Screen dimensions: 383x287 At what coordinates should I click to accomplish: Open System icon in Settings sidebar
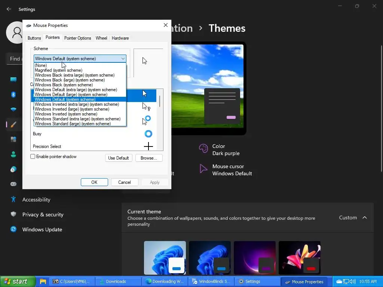(x=13, y=79)
